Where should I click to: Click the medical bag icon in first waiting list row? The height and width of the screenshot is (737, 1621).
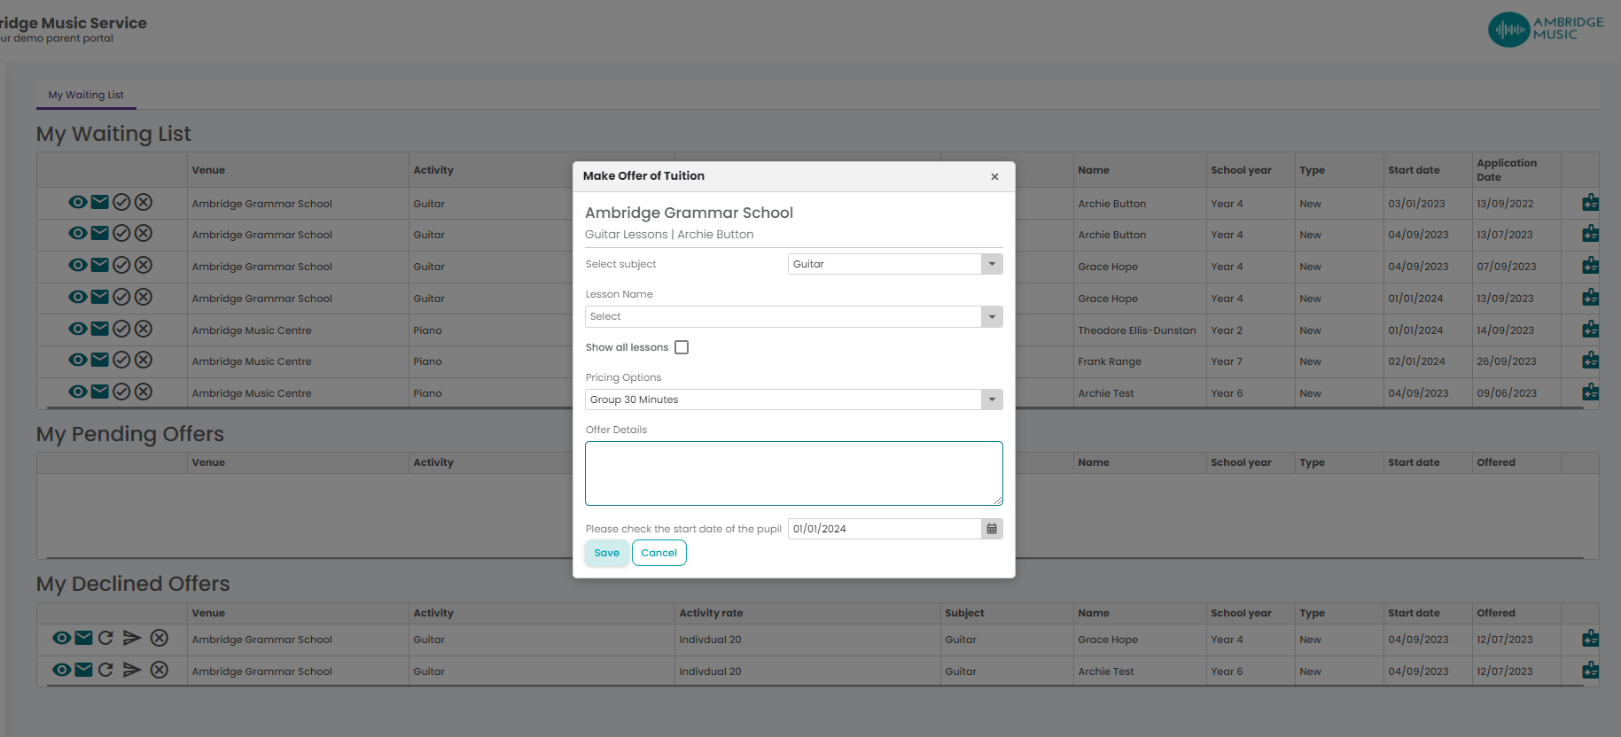coord(1590,203)
